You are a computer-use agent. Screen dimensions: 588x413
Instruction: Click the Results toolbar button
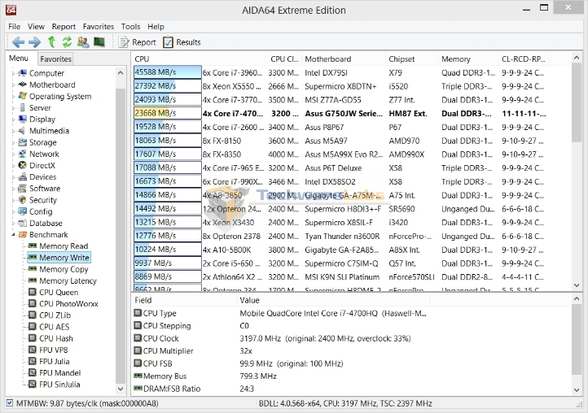[182, 42]
